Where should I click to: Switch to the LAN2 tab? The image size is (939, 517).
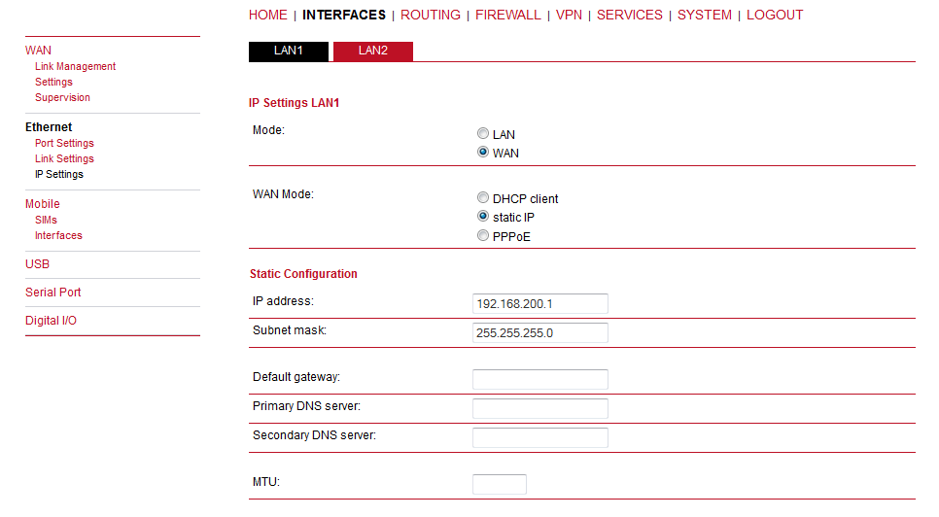(373, 52)
